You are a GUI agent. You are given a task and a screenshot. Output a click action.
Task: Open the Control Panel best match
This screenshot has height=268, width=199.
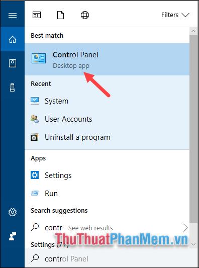coord(107,59)
